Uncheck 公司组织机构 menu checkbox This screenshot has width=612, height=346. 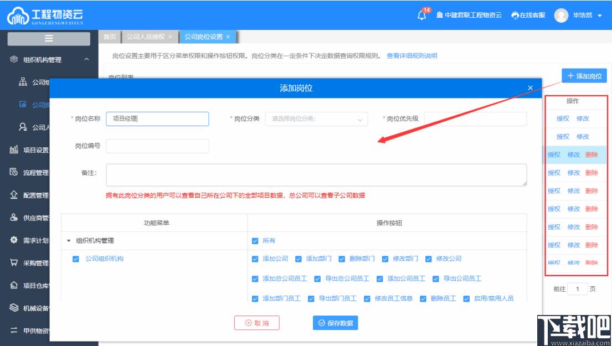76,259
